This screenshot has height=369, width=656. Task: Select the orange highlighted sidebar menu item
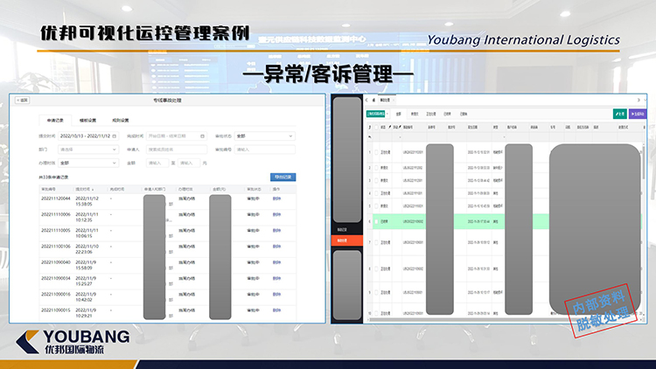tap(347, 240)
